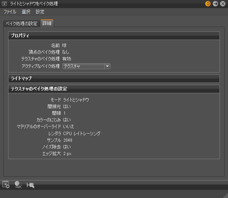The width and height of the screenshot is (228, 198).
Task: Click the ノイズ除去 value はい
Action: click(67, 147)
